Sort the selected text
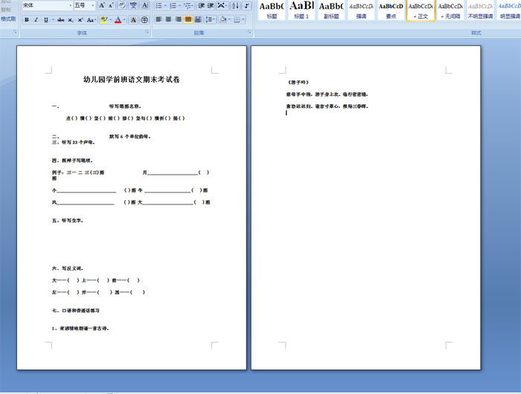Image resolution: width=521 pixels, height=394 pixels. [x=235, y=6]
